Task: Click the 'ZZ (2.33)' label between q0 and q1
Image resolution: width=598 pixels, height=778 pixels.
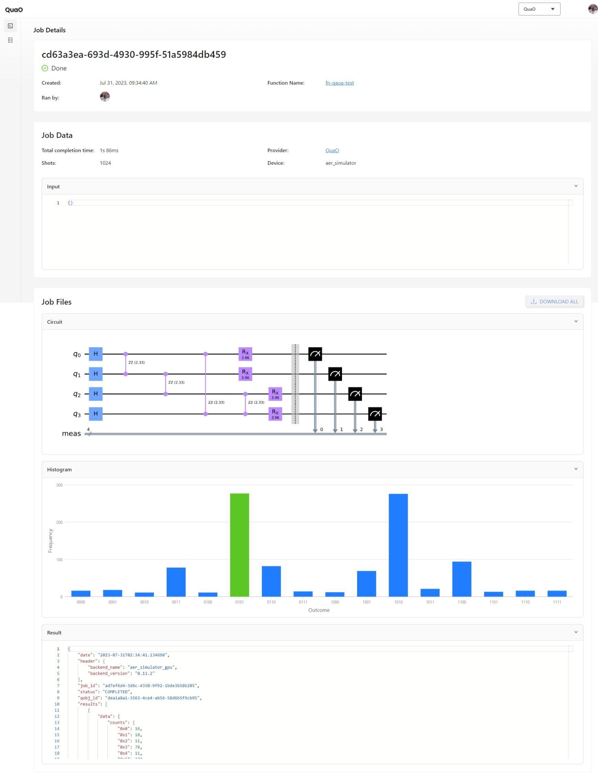Action: pyautogui.click(x=136, y=362)
